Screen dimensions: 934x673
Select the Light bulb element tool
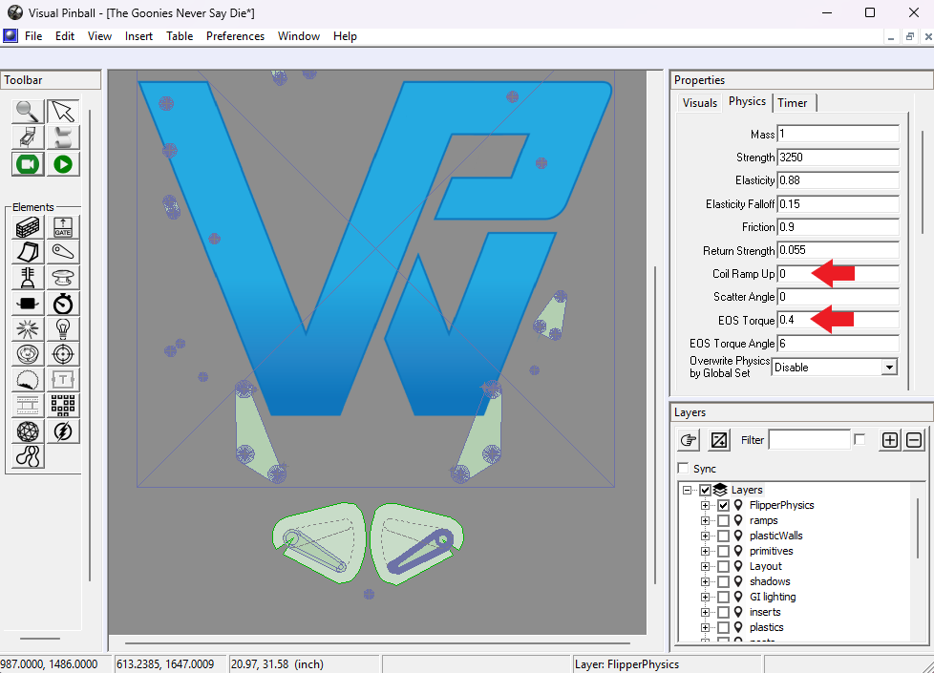click(62, 328)
